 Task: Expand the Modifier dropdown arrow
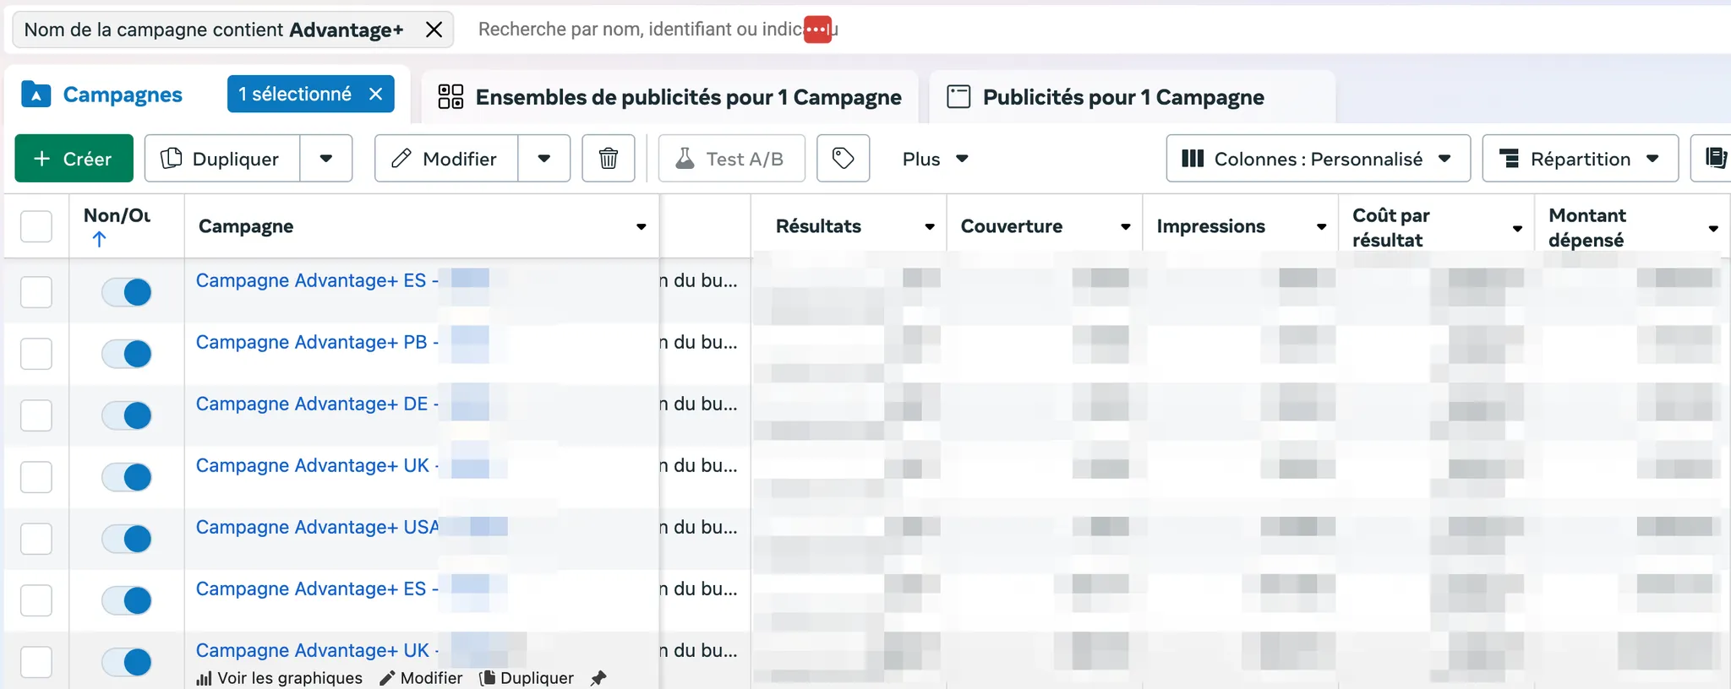[544, 159]
